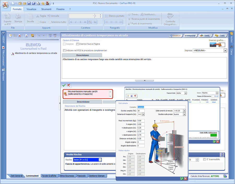
Task: Enable Inserisci Nuova Pagina checkbox
Action: (x=78, y=44)
